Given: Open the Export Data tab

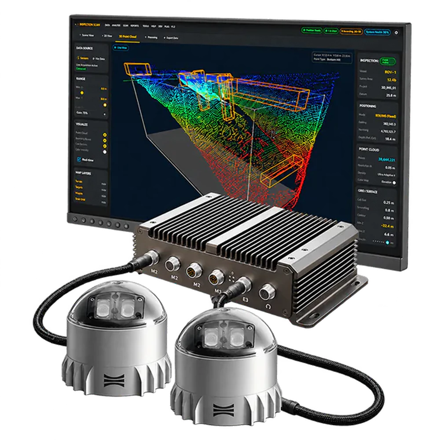Looking at the screenshot, I should point(171,38).
